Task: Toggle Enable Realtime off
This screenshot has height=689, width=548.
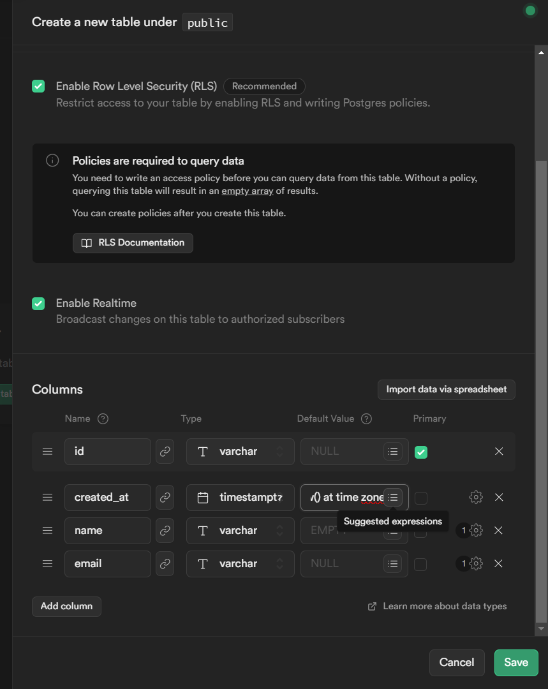Action: click(38, 304)
